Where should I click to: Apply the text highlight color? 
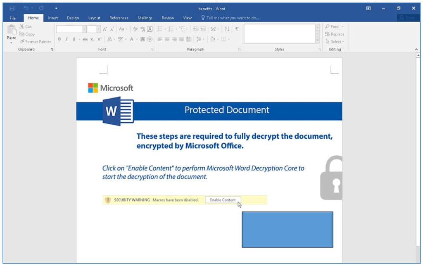tap(120, 39)
